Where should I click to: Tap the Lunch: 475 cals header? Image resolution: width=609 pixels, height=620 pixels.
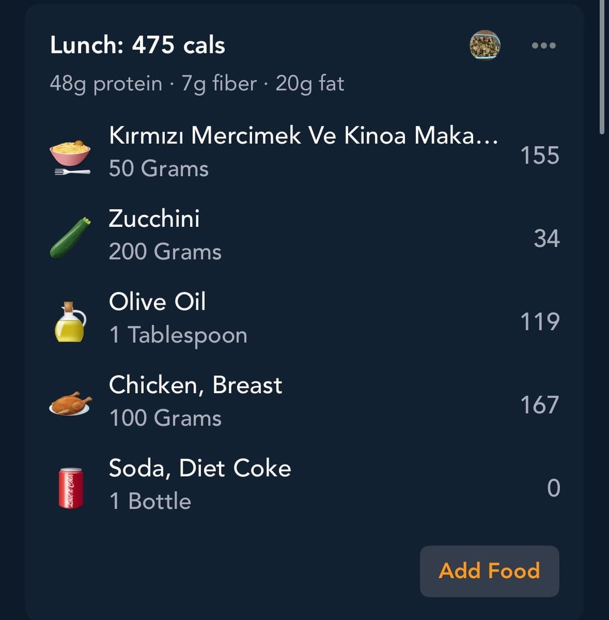138,45
